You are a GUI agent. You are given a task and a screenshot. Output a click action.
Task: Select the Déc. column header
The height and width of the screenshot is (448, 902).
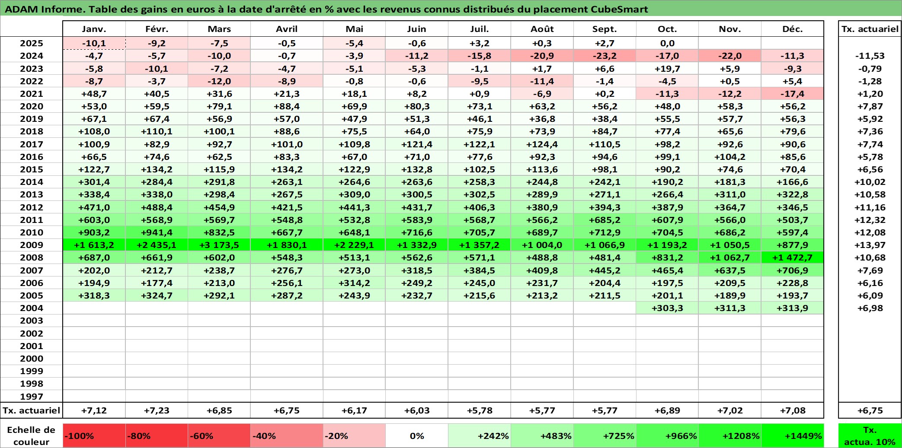coord(793,29)
